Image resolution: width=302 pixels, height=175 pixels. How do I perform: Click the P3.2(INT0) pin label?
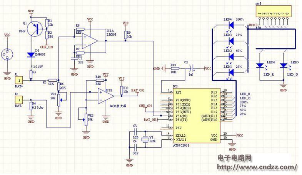(x=183, y=108)
